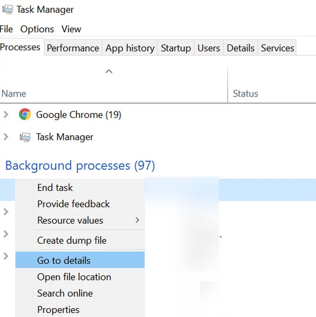This screenshot has height=317, width=316.
Task: Click the sort arrow above the Name column
Action: [x=109, y=71]
